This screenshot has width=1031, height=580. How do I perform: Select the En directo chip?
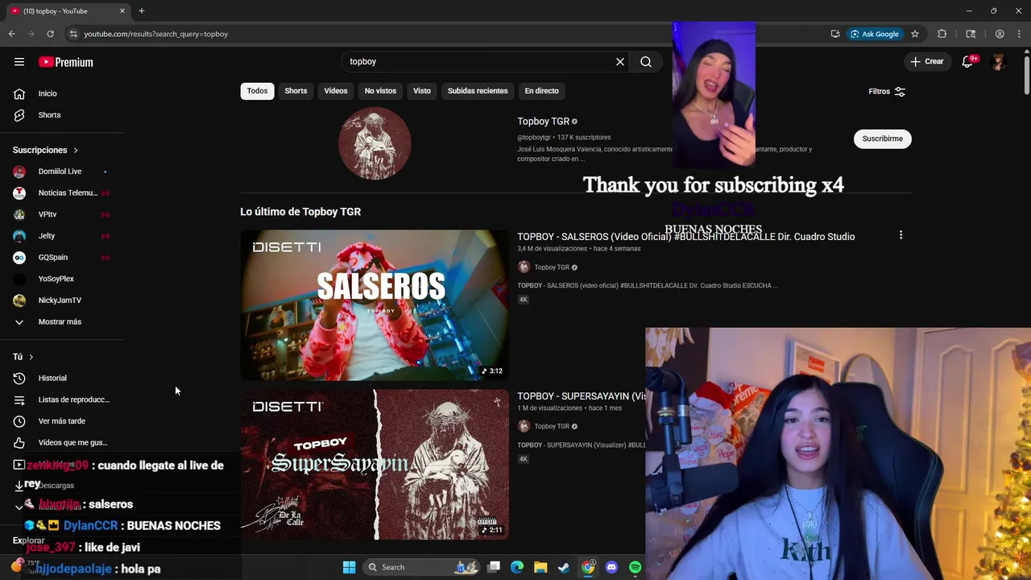coord(541,91)
